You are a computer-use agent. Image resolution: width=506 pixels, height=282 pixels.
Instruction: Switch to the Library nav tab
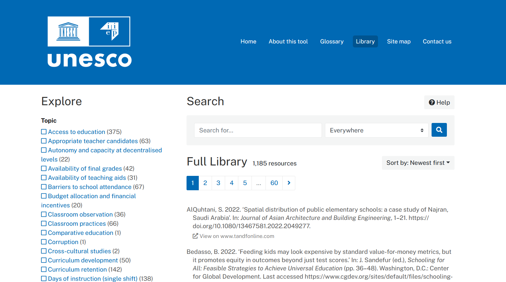(365, 42)
